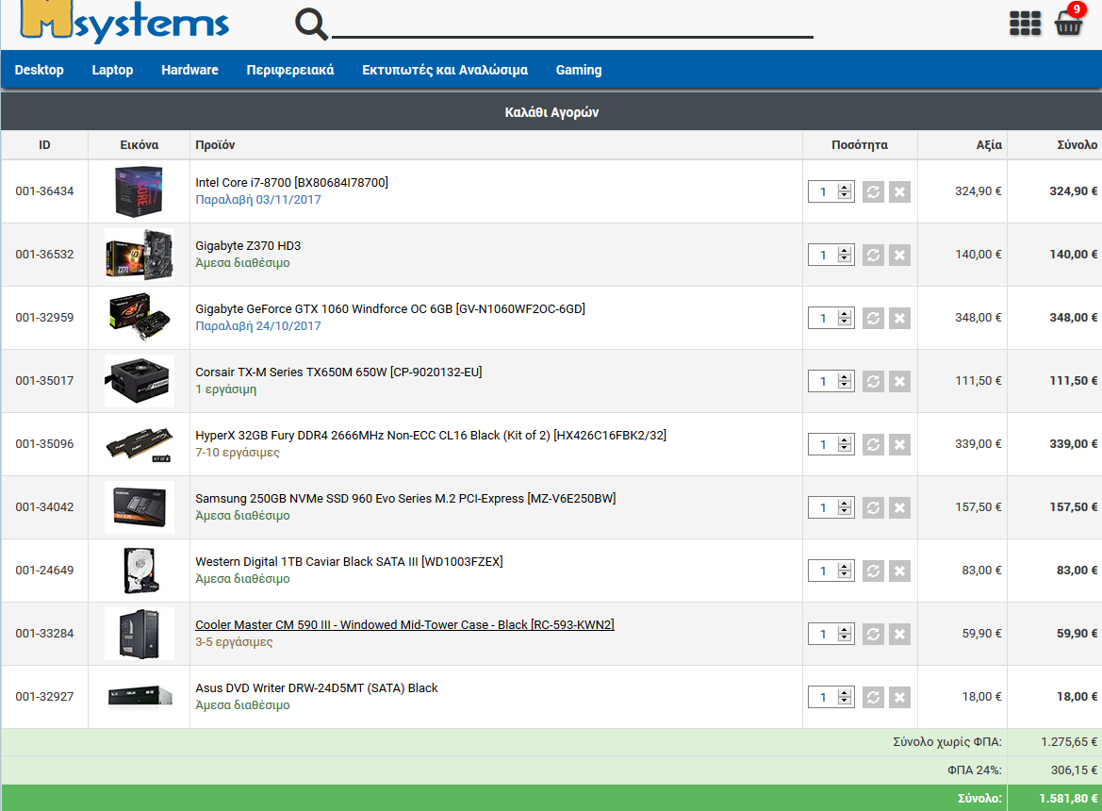The width and height of the screenshot is (1102, 811).
Task: Open Gigabyte GeForce GTX 1060 product link
Action: coord(390,309)
